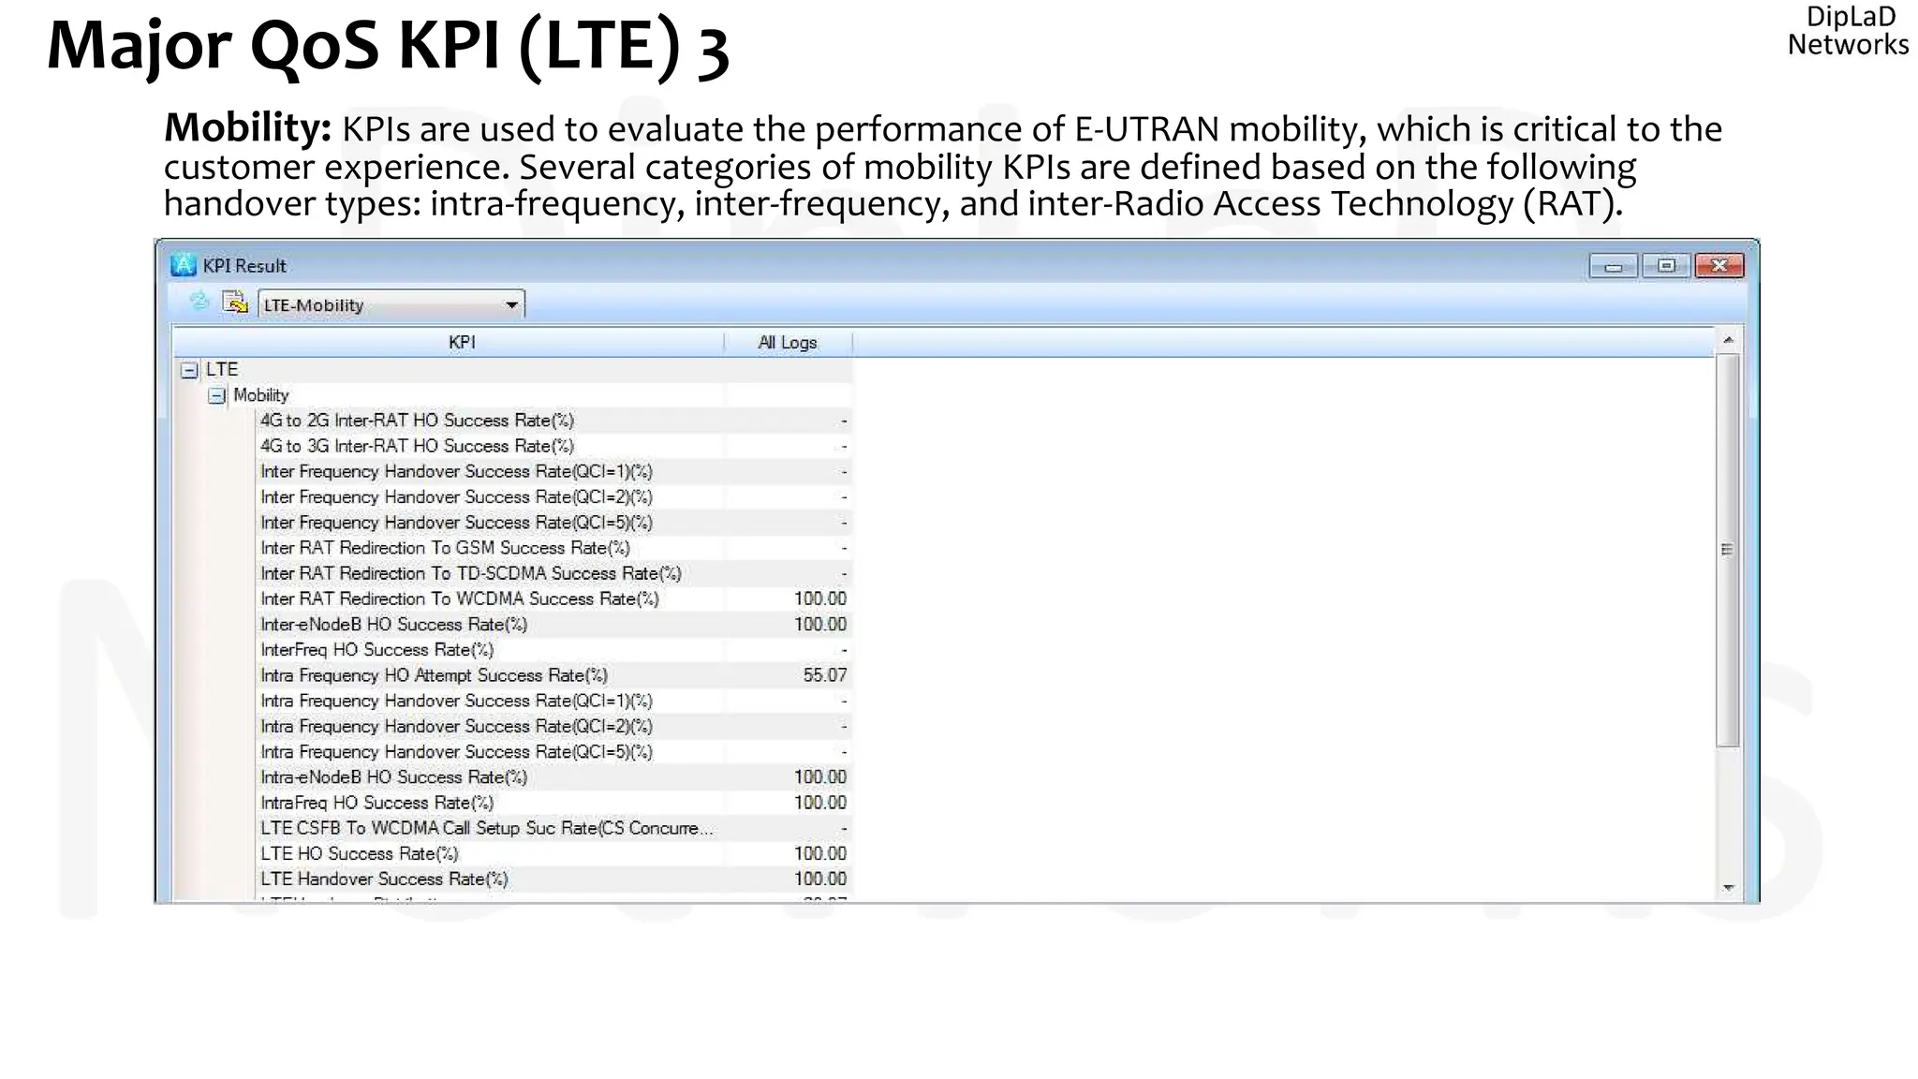Image resolution: width=1918 pixels, height=1079 pixels.
Task: Click the KPI Result app icon in title bar
Action: tap(184, 265)
